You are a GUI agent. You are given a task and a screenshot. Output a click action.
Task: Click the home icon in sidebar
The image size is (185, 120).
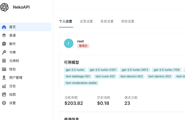(x=4, y=27)
